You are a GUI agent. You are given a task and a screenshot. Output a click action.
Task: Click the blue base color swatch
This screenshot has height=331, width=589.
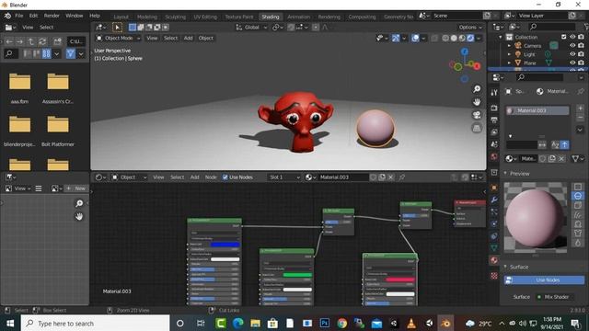[225, 245]
